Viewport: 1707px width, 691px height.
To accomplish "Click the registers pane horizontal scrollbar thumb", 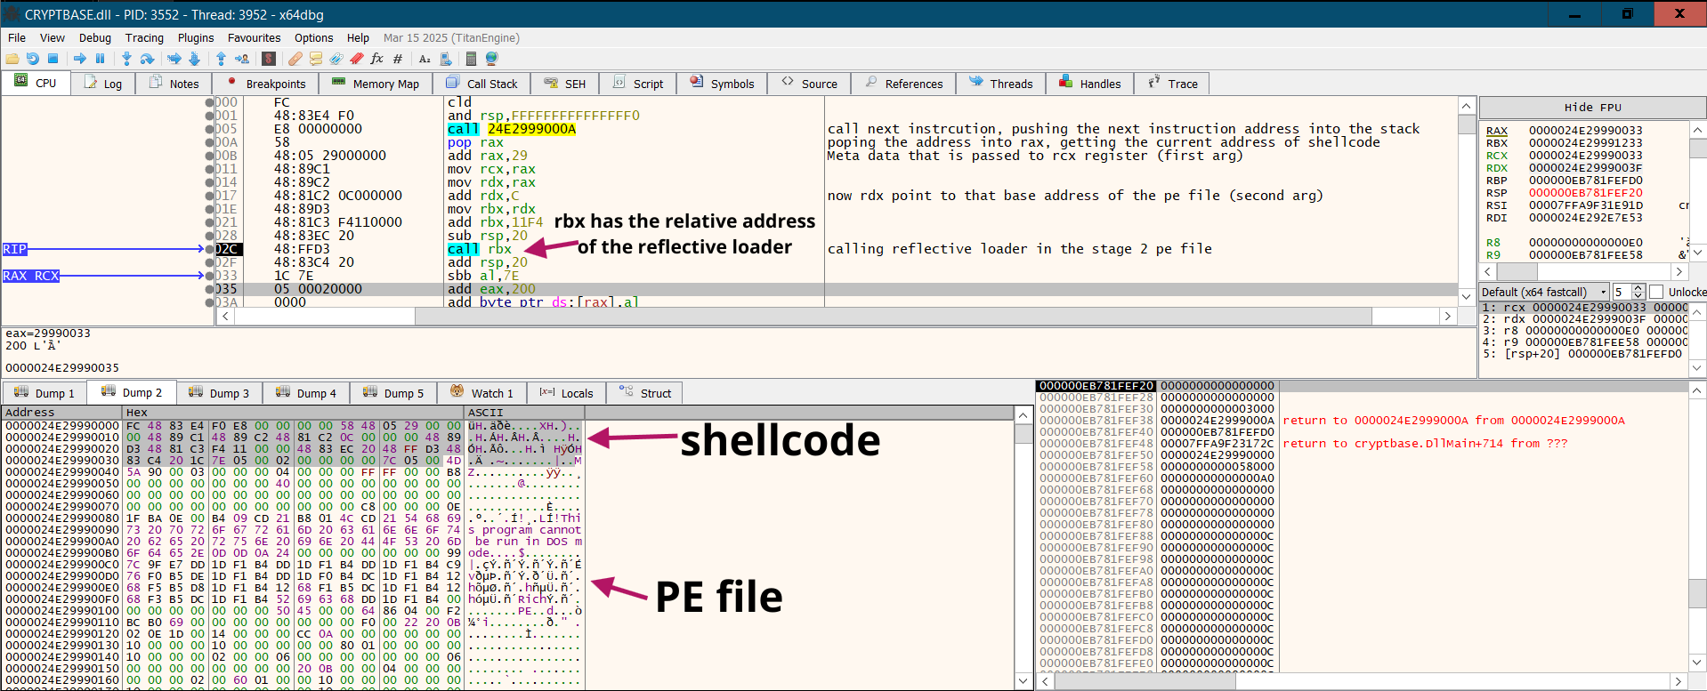I will coord(1517,271).
